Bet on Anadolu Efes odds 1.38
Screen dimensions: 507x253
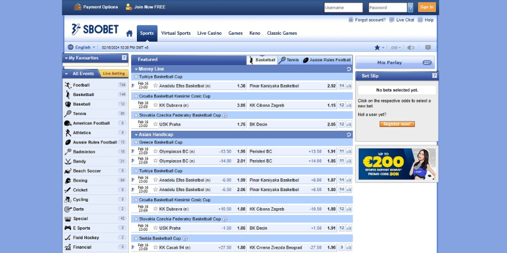(241, 86)
